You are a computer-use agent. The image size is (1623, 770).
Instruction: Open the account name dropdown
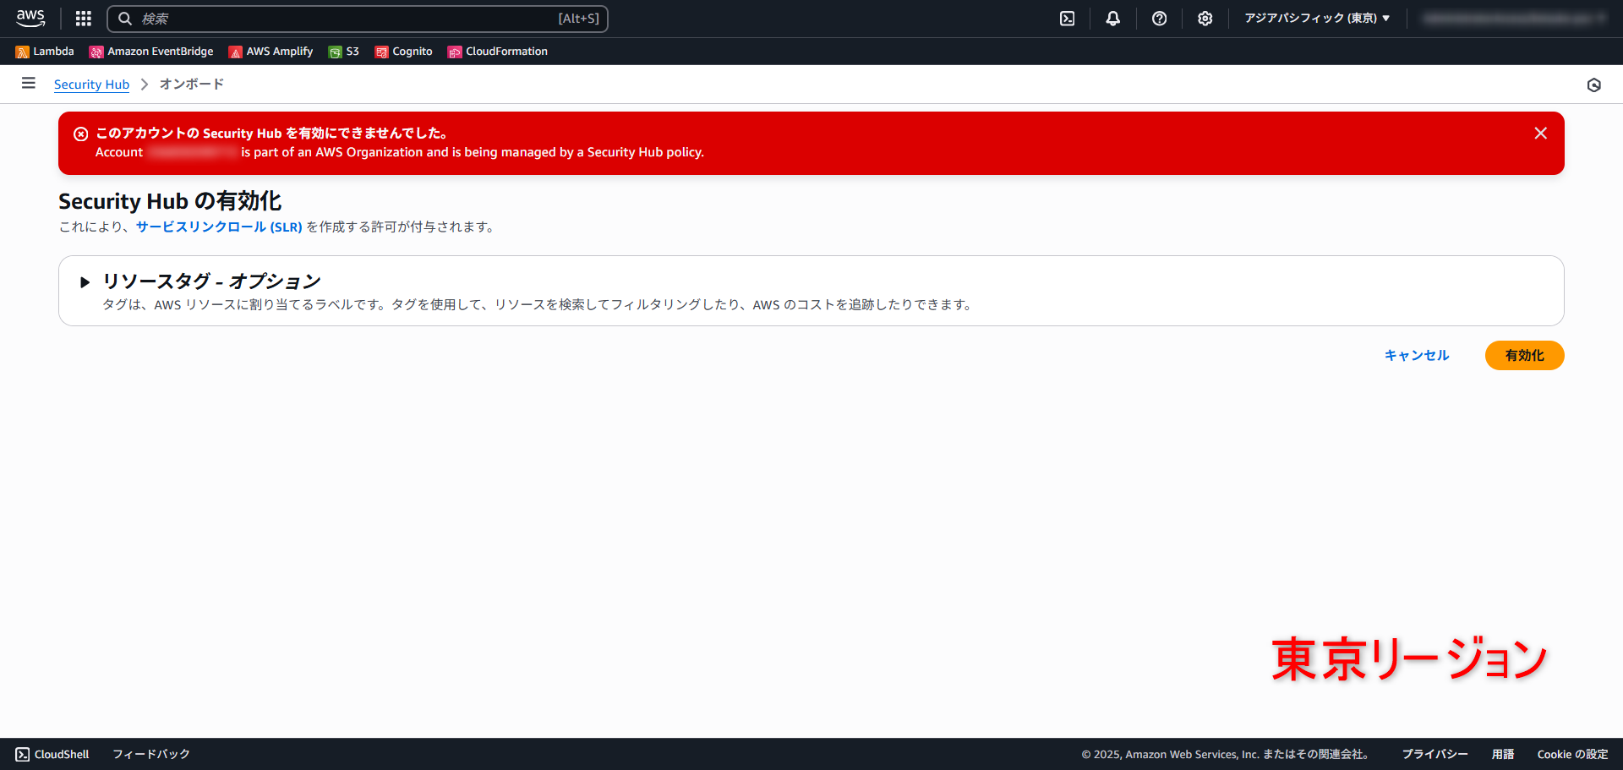1513,18
